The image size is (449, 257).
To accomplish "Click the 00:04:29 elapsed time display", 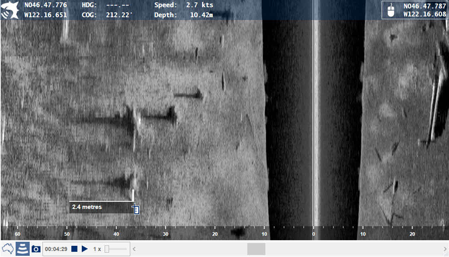I will [56, 249].
